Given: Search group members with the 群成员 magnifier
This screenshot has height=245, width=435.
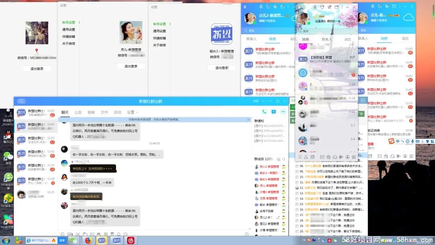Looking at the screenshot, I should [x=284, y=159].
